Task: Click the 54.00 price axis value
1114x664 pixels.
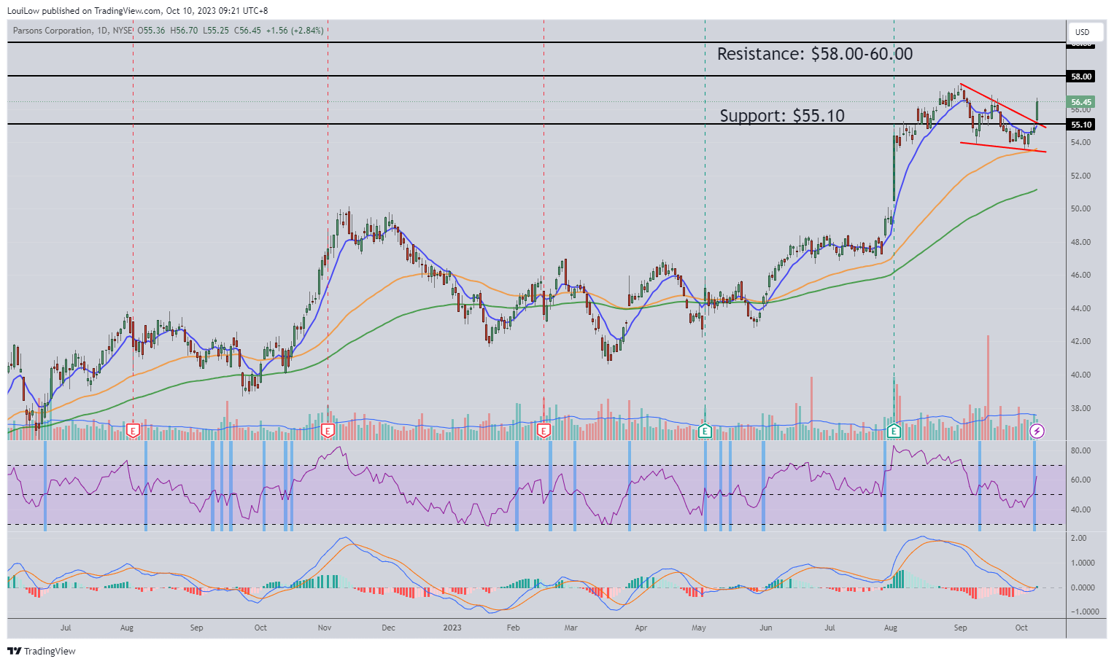Action: tap(1080, 142)
